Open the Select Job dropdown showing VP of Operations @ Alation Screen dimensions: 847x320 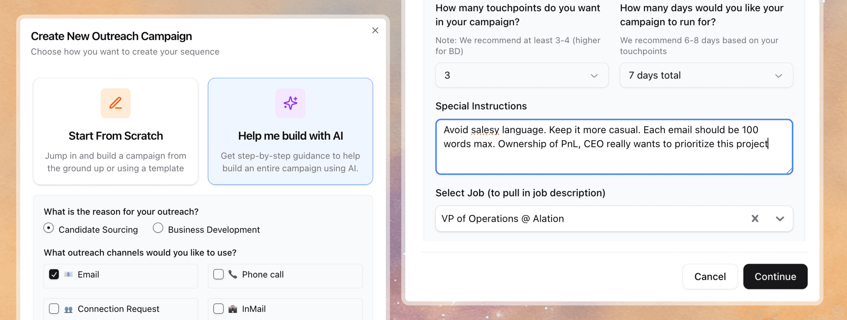coord(614,218)
